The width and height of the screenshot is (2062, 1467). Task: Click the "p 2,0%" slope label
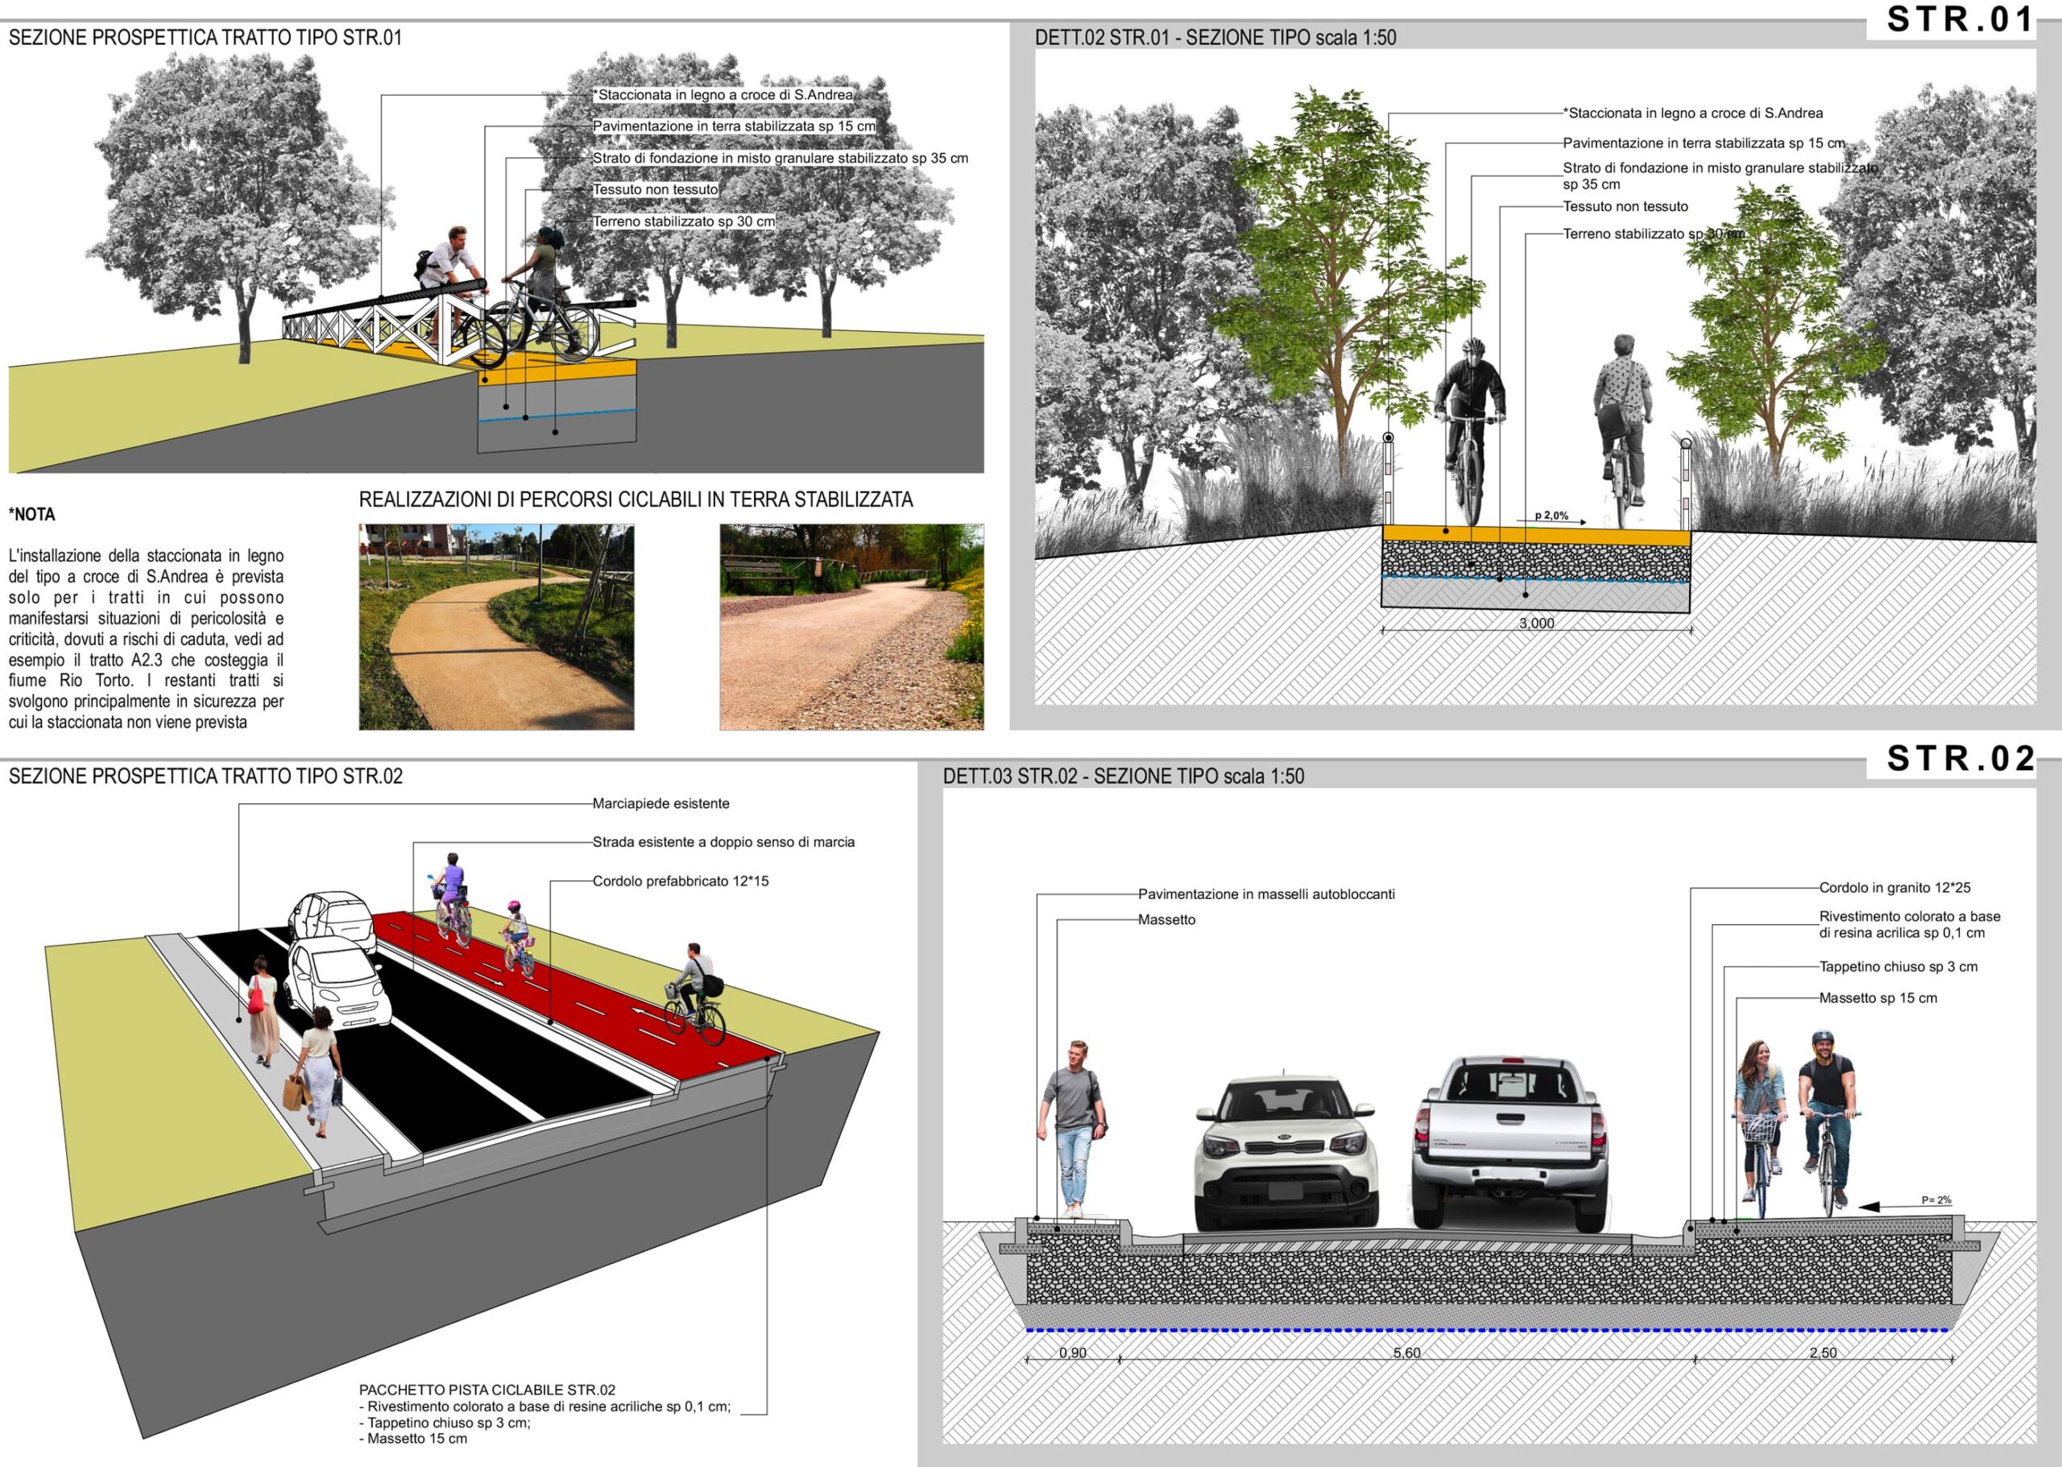(1551, 516)
